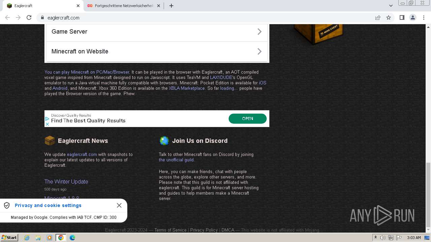Open the browser side panel

click(x=402, y=17)
